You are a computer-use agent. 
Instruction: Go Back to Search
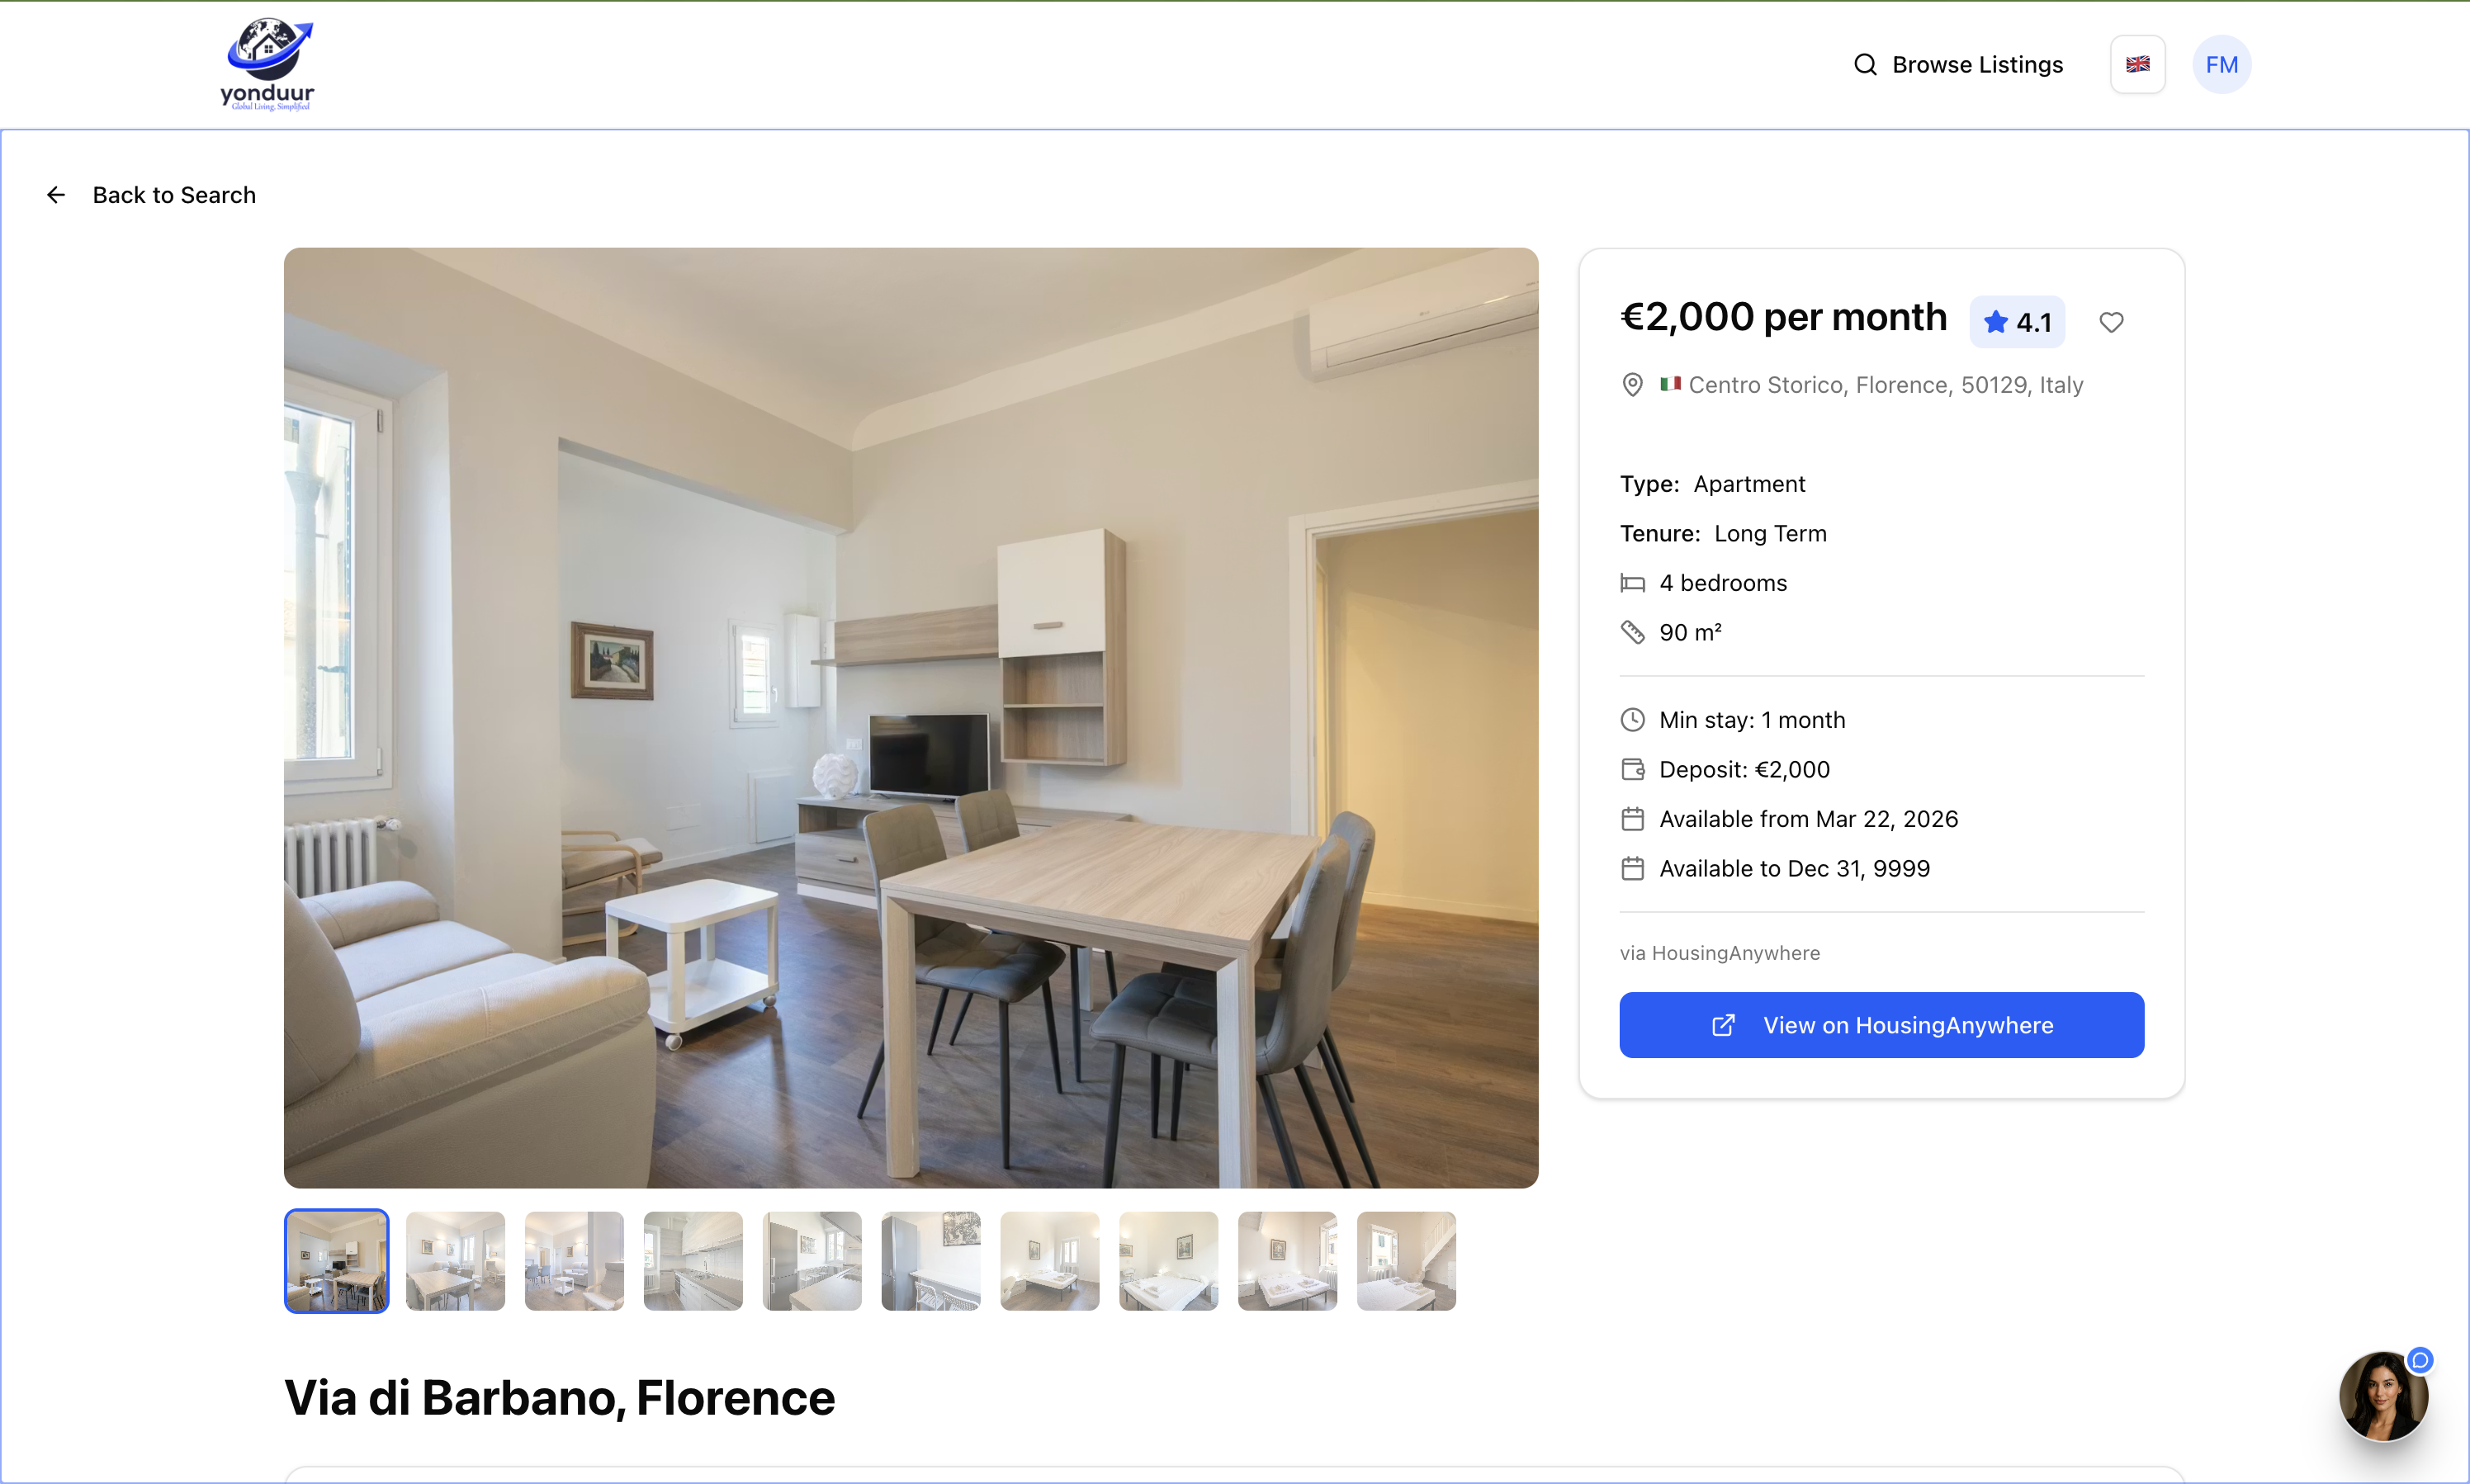point(173,195)
